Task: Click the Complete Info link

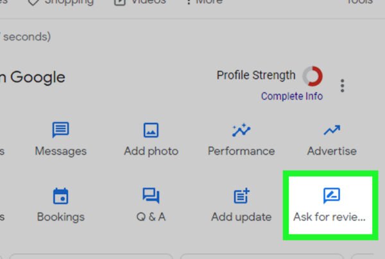Action: [292, 96]
